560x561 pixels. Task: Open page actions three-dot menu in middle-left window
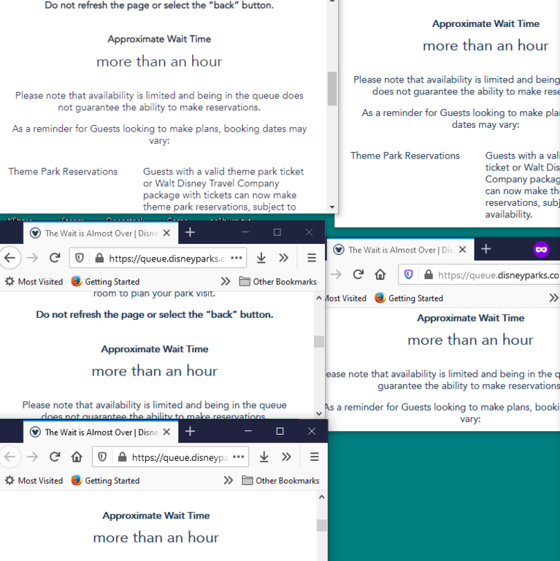click(236, 258)
